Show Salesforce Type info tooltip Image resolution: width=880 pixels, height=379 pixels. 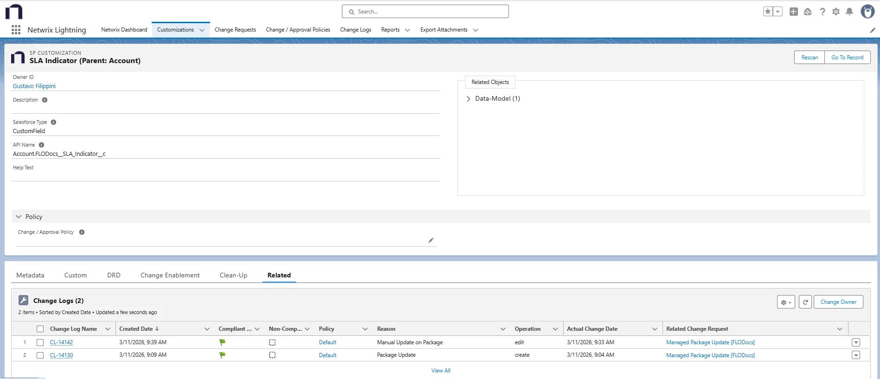click(x=53, y=122)
